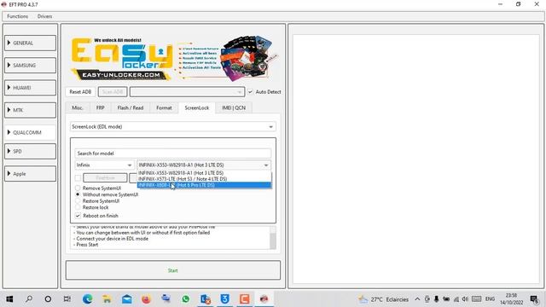The image size is (546, 307).
Task: Open the notification center icon
Action: click(534, 299)
